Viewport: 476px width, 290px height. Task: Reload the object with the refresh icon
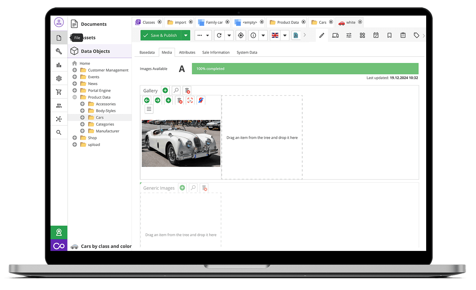click(x=219, y=35)
